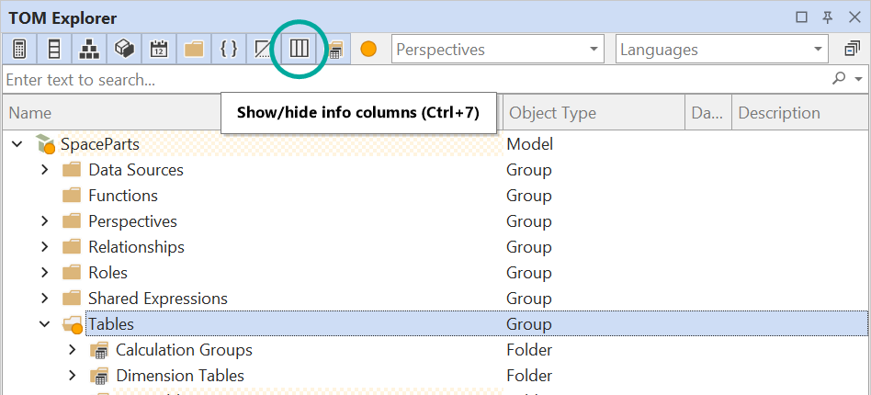Toggle the show partitions cube icon
This screenshot has height=395, width=871.
124,50
